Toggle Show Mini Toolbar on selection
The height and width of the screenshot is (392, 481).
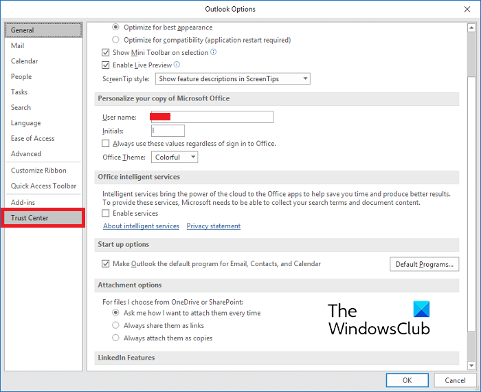pos(106,52)
